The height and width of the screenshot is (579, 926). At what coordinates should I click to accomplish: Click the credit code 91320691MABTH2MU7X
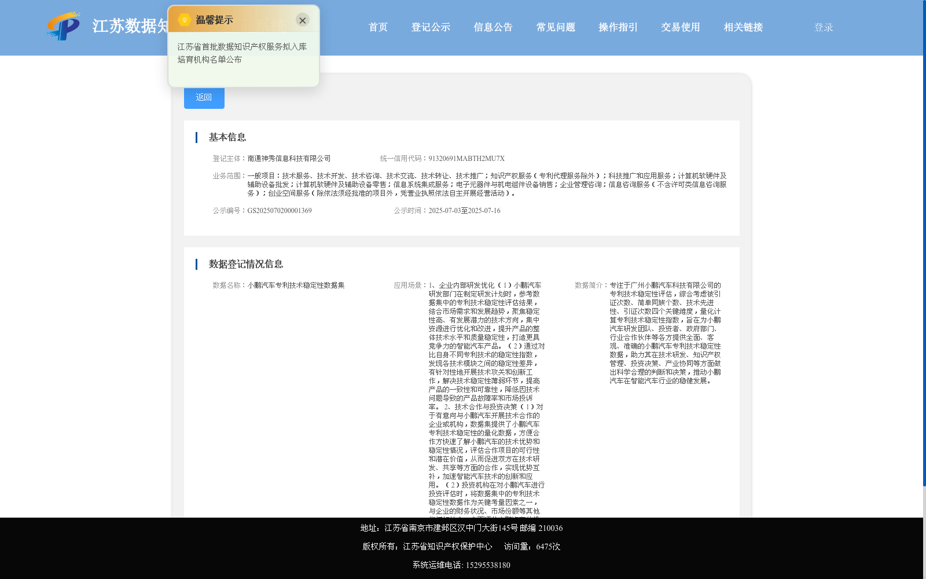(x=466, y=159)
